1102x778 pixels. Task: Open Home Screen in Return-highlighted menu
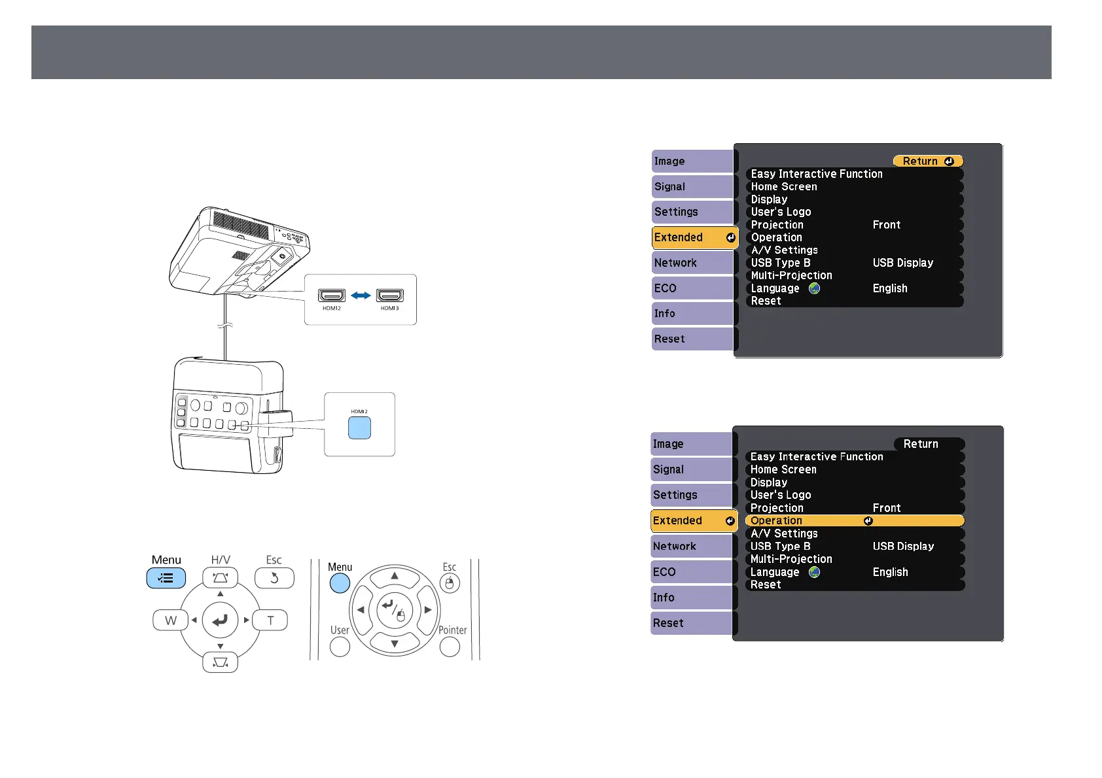click(855, 187)
